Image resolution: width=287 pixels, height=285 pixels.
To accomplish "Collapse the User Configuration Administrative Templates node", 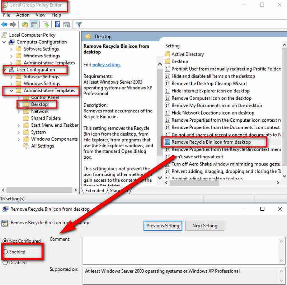I will (11, 91).
